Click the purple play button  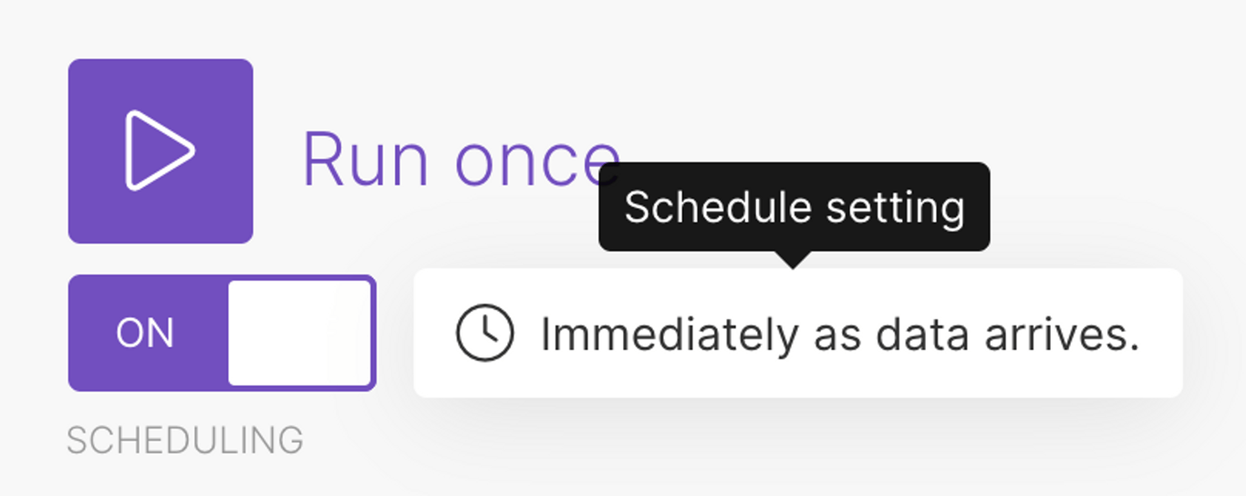[x=161, y=151]
